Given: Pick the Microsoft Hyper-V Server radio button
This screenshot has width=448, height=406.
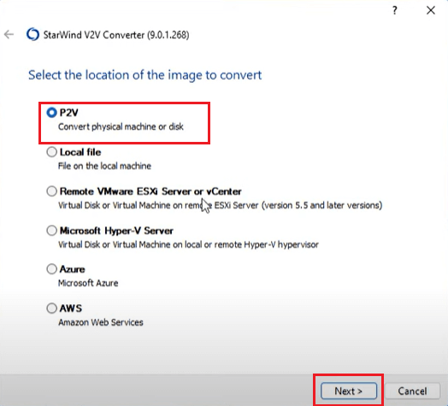Looking at the screenshot, I should pos(51,230).
